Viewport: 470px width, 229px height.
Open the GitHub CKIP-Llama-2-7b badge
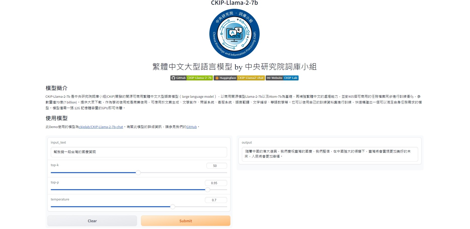point(192,78)
